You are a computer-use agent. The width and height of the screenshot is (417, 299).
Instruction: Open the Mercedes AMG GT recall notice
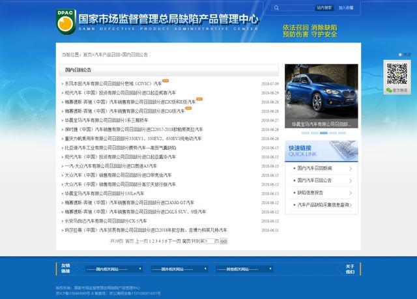click(x=130, y=203)
